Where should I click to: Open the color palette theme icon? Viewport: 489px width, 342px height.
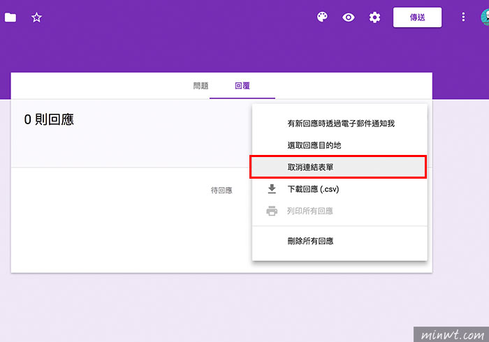point(322,17)
